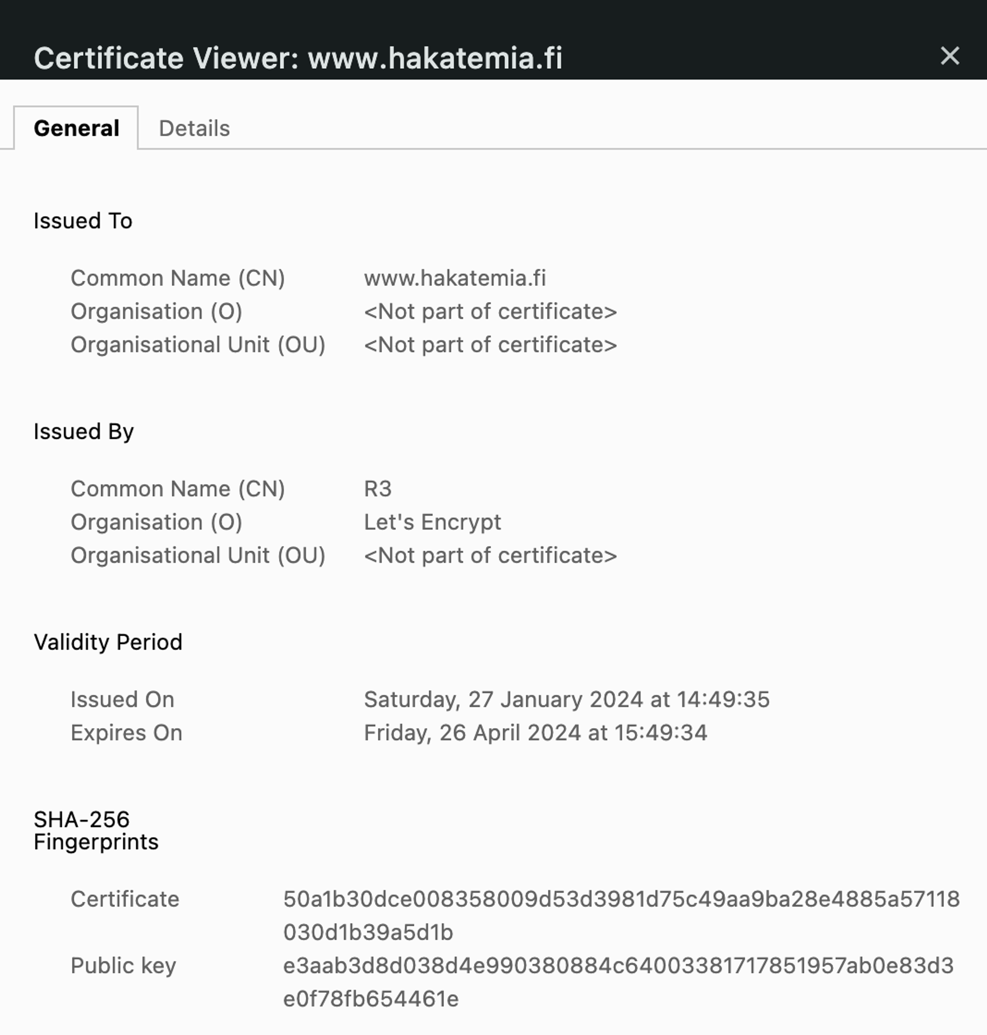The image size is (987, 1035).
Task: Click the Issued By section heading
Action: [x=84, y=432]
